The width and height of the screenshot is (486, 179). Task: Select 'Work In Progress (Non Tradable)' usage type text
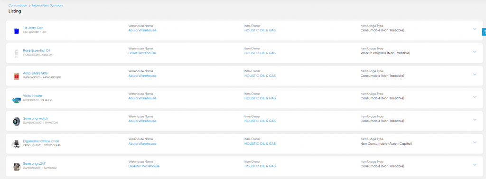(385, 53)
